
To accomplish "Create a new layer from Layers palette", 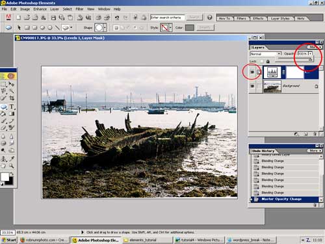I will (306, 134).
